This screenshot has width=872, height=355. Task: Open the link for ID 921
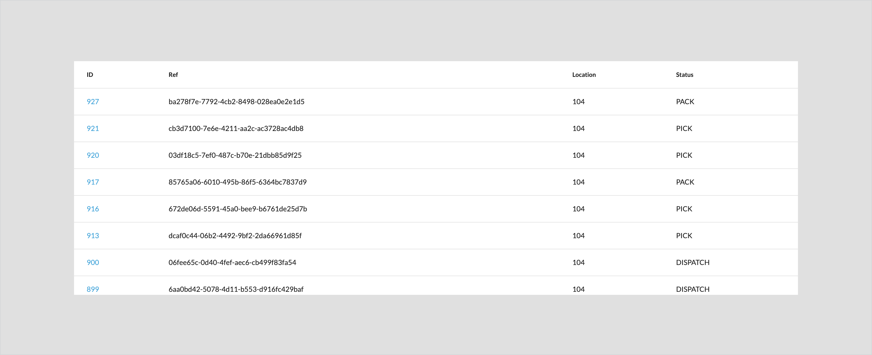click(x=93, y=128)
